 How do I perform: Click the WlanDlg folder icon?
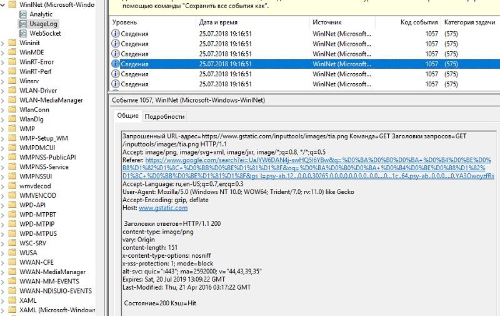(12, 119)
